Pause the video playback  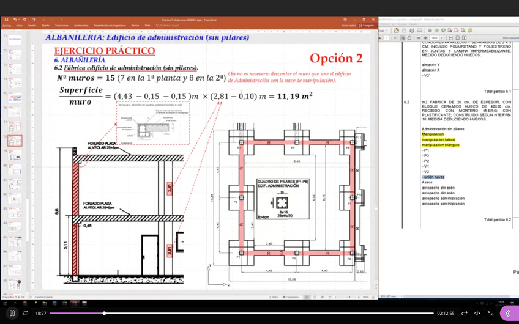(12, 313)
